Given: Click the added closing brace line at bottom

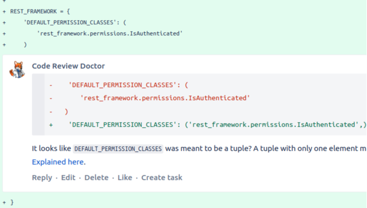Looking at the screenshot, I should (x=12, y=202).
